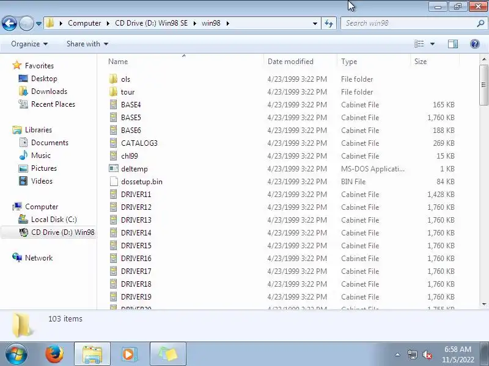Open Windows Media Player from taskbar
This screenshot has width=489, height=366.
128,354
